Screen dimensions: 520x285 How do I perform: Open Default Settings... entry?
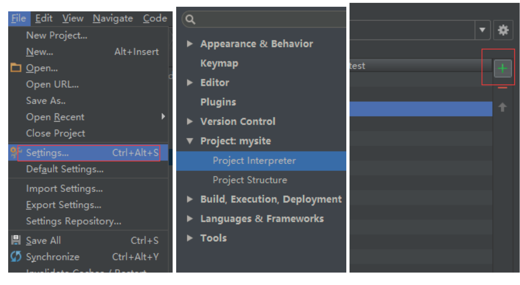[x=65, y=170]
